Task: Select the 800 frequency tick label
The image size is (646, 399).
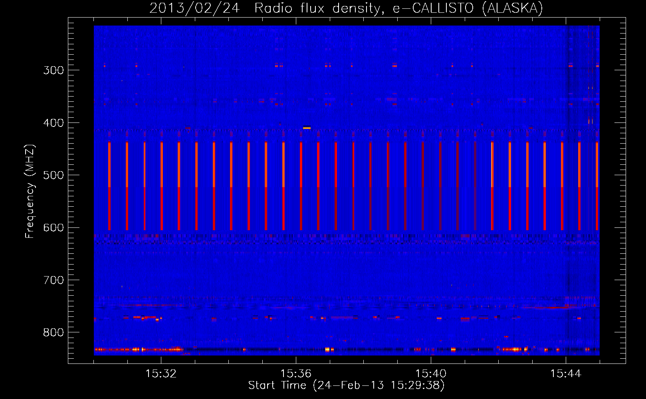Action: [x=54, y=333]
